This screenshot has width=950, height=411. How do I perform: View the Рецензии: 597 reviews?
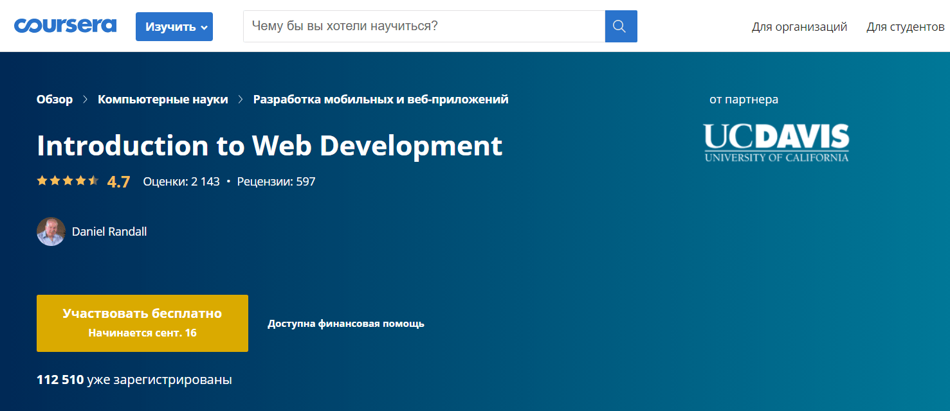point(276,182)
